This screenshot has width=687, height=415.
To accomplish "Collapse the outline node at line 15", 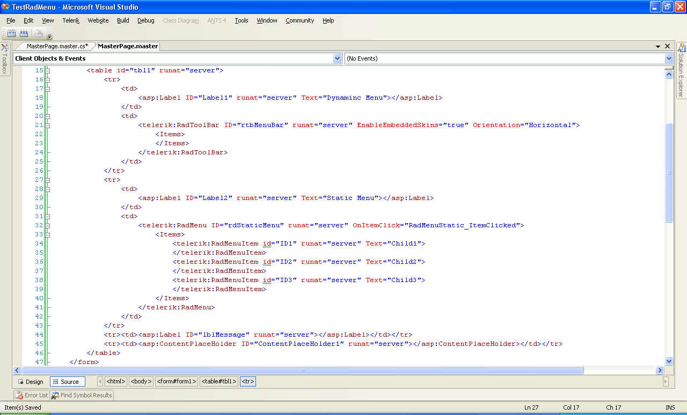I will tap(48, 70).
